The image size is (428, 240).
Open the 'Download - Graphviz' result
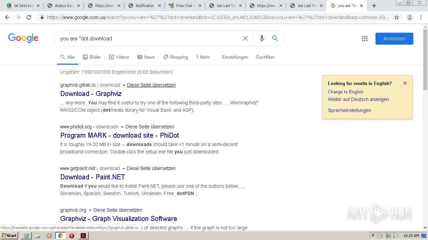91,94
